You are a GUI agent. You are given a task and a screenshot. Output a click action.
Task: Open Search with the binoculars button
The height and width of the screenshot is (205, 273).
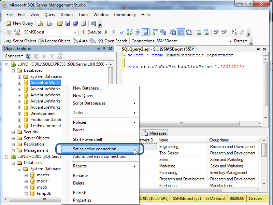[113, 41]
